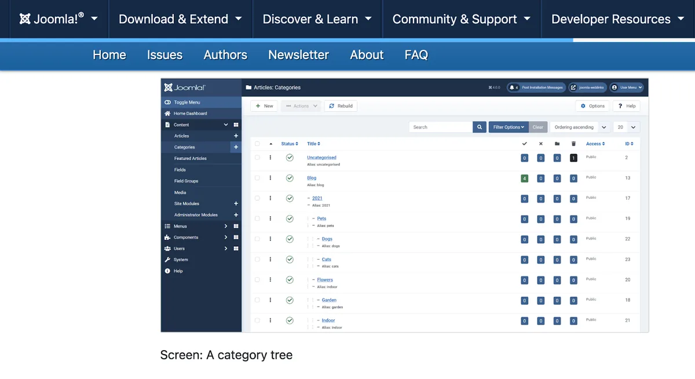695x379 pixels.
Task: Open the Home menu item
Action: click(x=109, y=55)
